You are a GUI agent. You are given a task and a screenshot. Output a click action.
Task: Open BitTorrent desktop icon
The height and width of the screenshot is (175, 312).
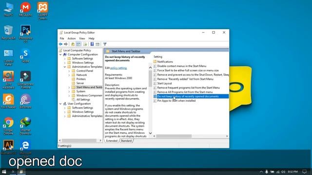click(x=25, y=102)
